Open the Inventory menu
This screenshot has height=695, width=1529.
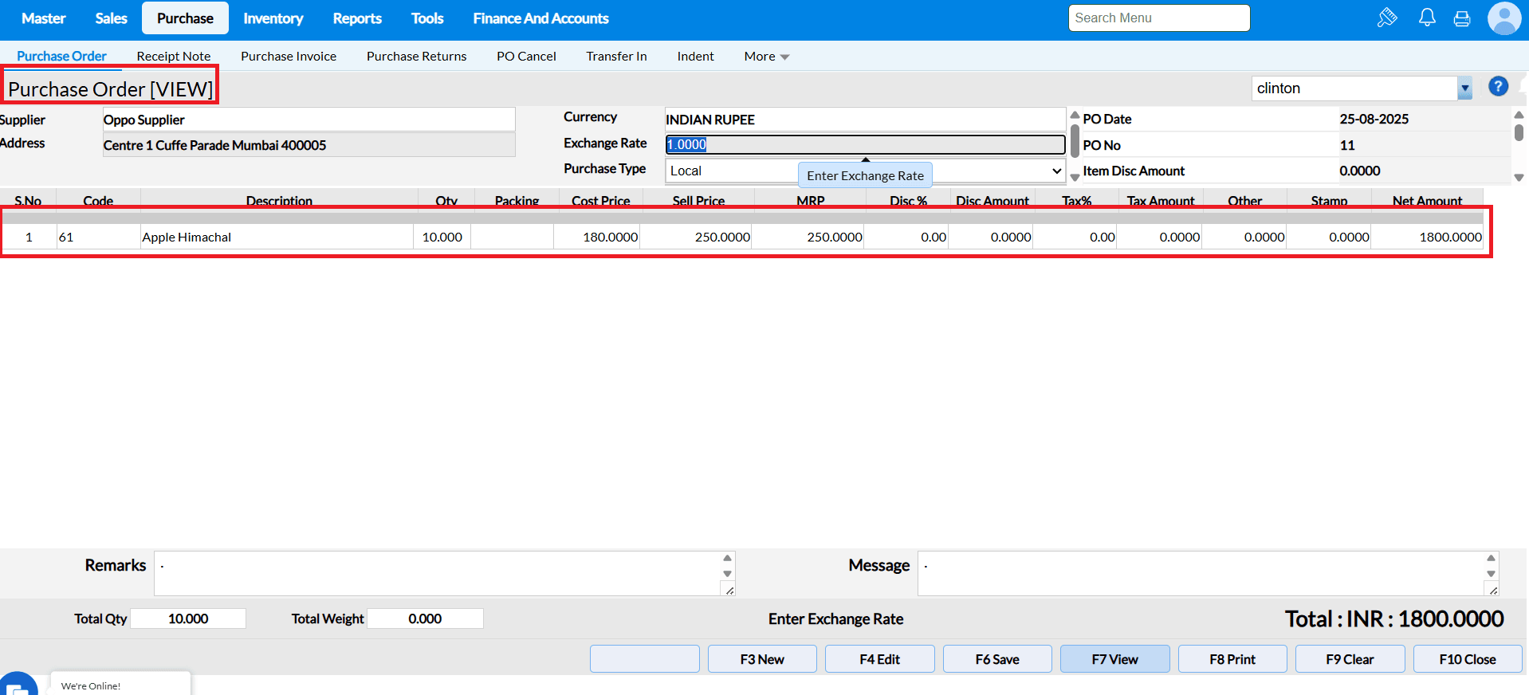(x=273, y=18)
